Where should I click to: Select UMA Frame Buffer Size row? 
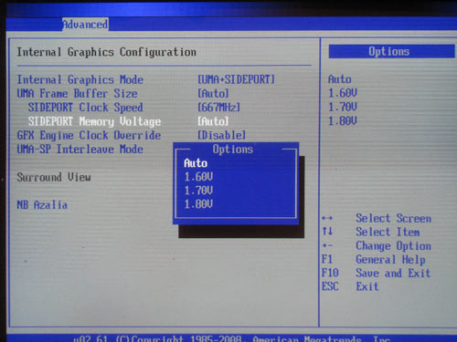click(x=77, y=94)
